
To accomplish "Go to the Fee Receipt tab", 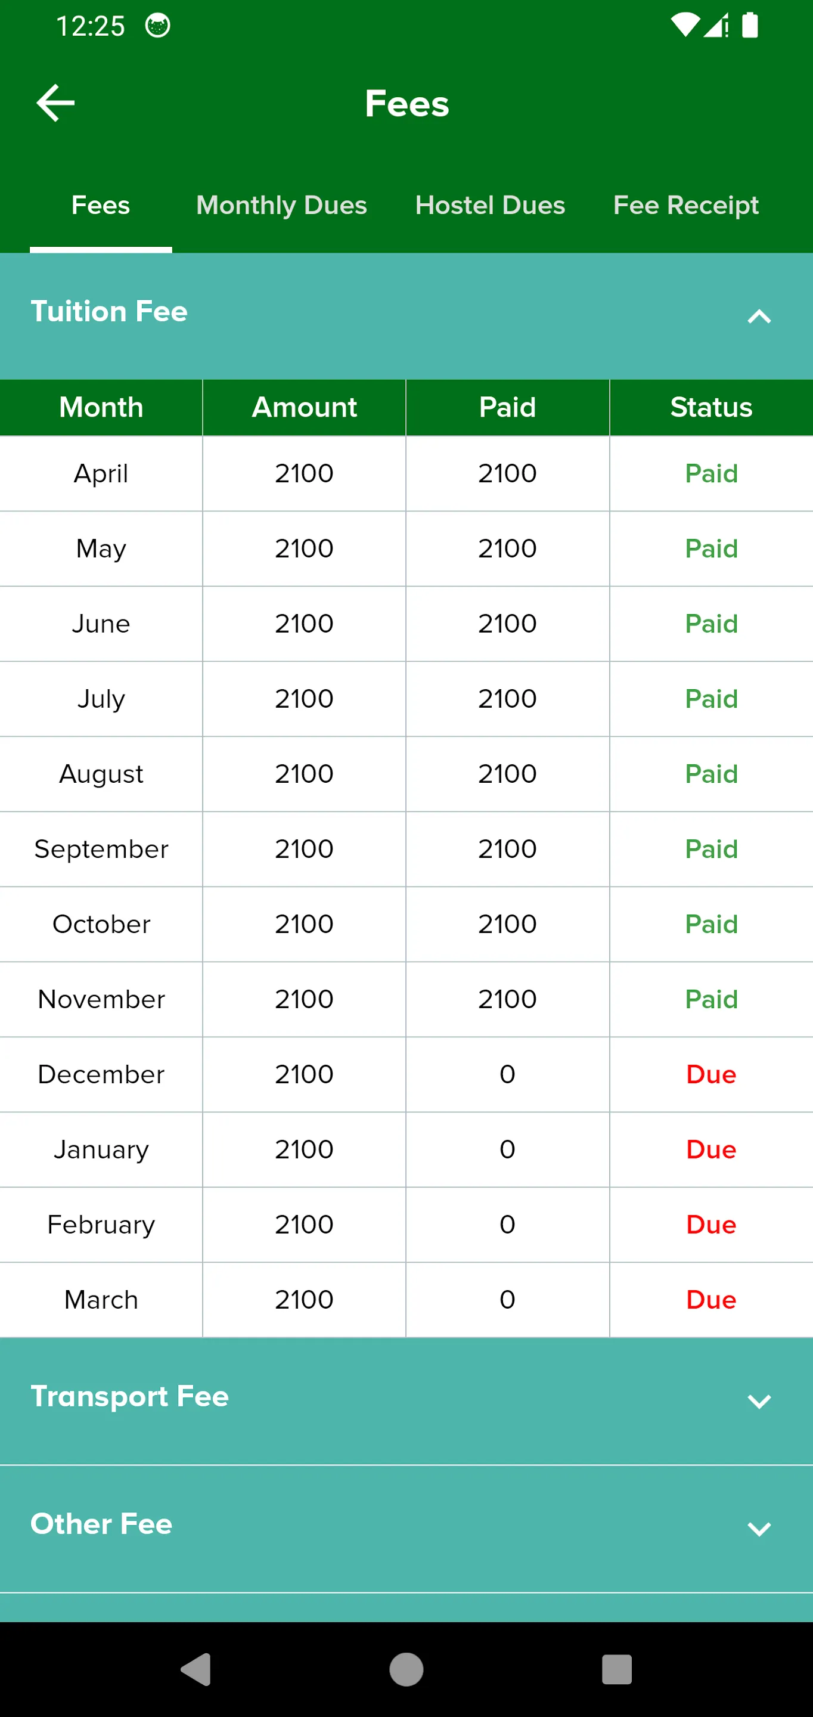I will pyautogui.click(x=685, y=205).
